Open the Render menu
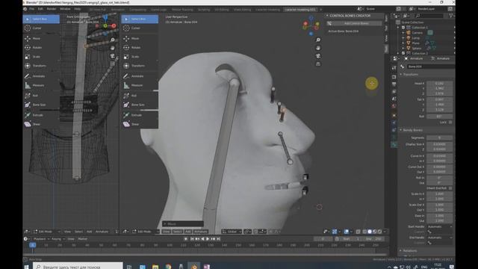Viewport: 478px width, 269px height. (52, 9)
